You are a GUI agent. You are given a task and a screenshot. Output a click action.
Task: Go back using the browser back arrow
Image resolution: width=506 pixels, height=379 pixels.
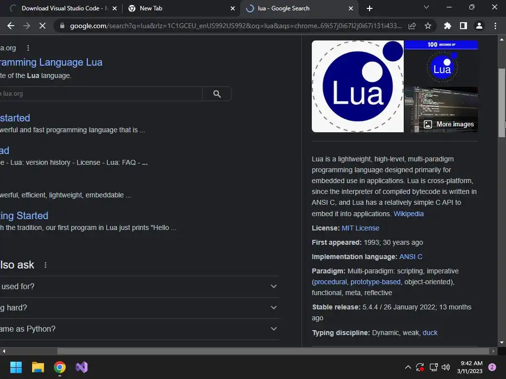point(11,26)
